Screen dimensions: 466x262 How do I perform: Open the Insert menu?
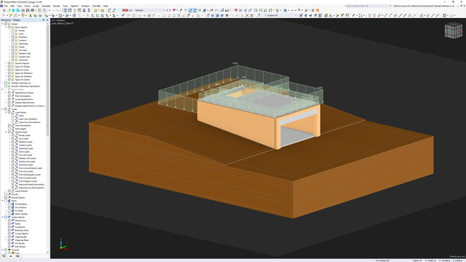coord(27,6)
